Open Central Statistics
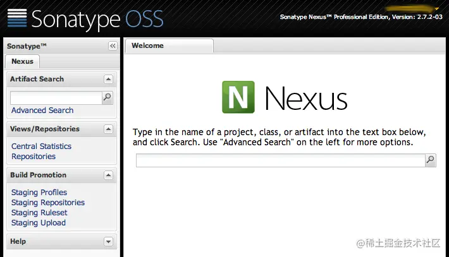The width and height of the screenshot is (449, 257). tap(41, 146)
